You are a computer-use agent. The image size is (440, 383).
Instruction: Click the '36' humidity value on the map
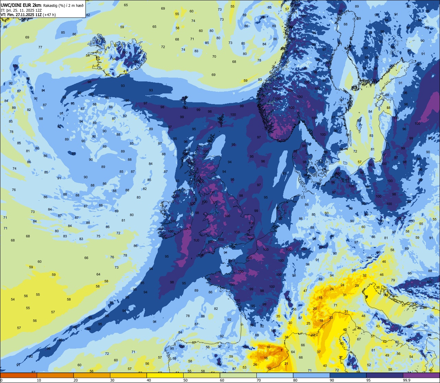click(378, 287)
